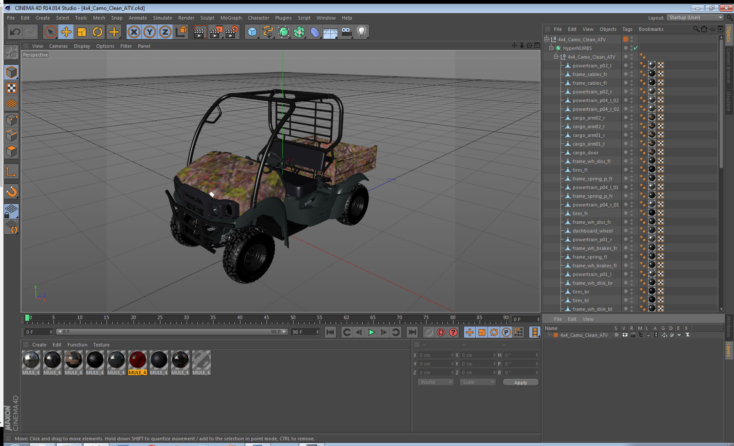Screen dimensions: 734x446
Task: Collapse the top 4x4_Camo_Clean_ATV tree node
Action: click(547, 39)
